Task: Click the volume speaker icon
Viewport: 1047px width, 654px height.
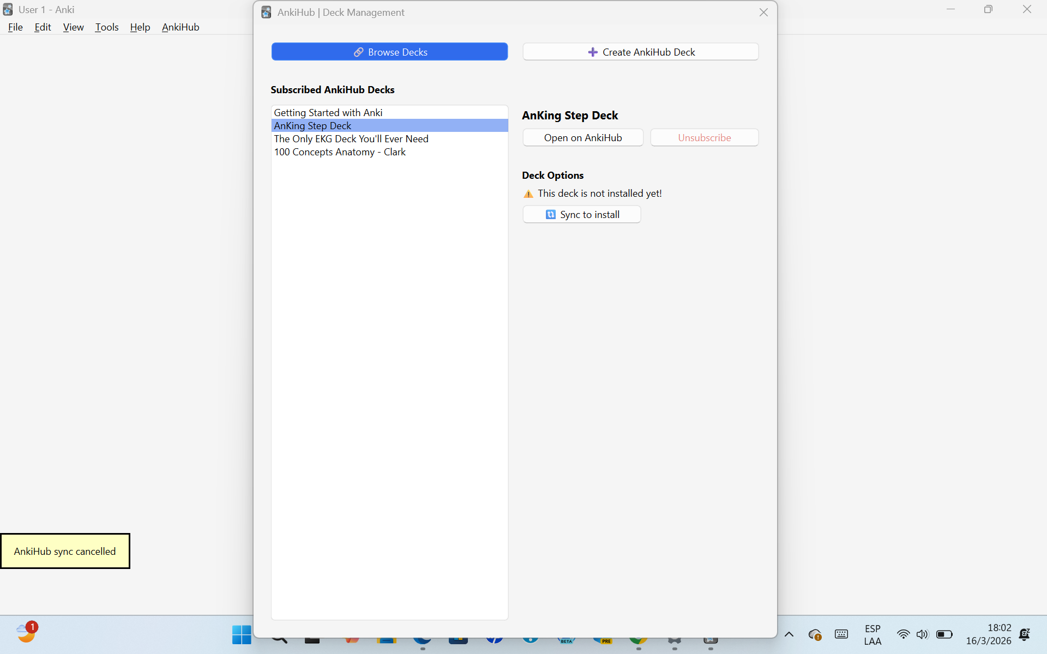Action: pyautogui.click(x=922, y=634)
